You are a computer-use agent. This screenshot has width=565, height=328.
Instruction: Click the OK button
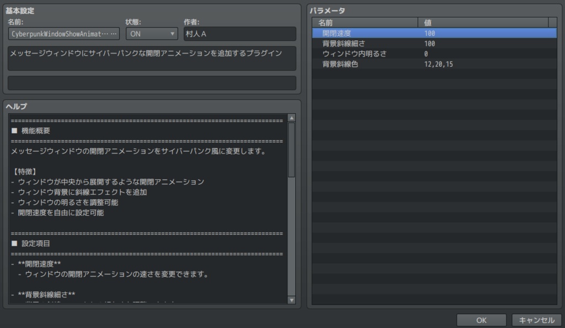click(x=481, y=319)
